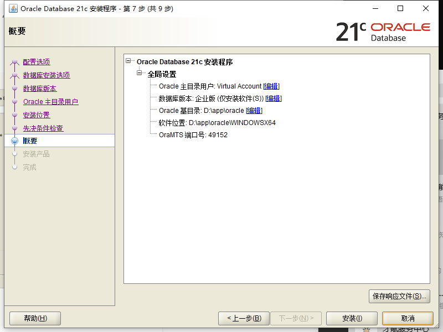The width and height of the screenshot is (443, 332).
Task: Go to the 数据库安装选项 step
Action: (47, 75)
